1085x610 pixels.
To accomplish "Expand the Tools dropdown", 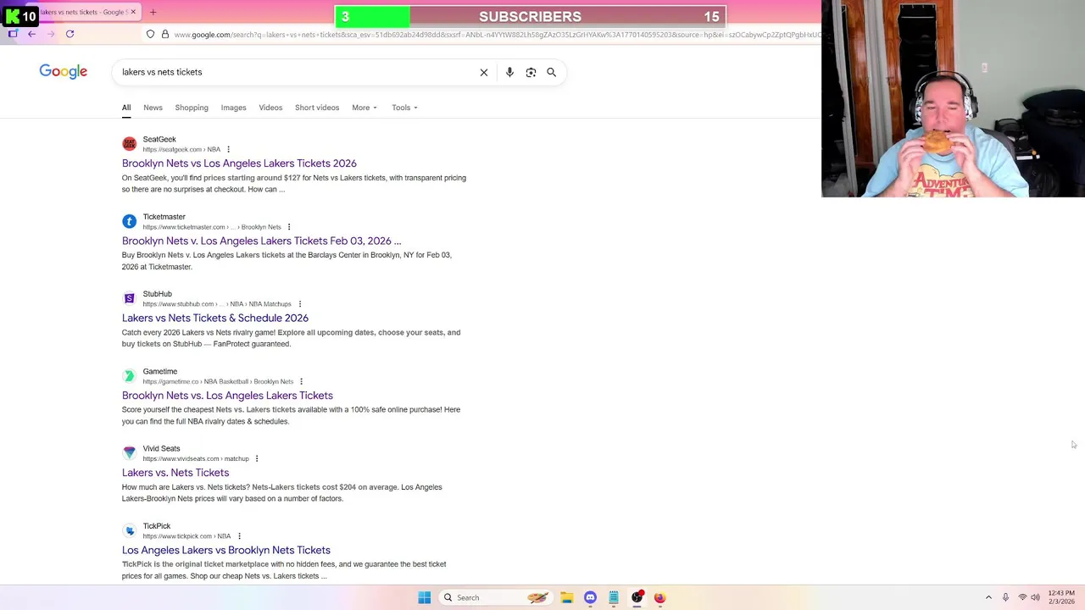I will tap(404, 108).
